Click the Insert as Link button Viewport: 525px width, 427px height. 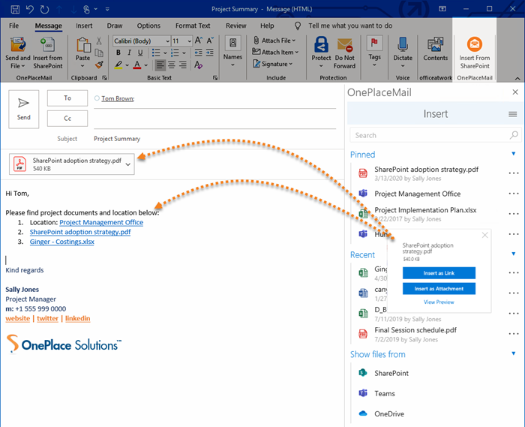point(439,273)
